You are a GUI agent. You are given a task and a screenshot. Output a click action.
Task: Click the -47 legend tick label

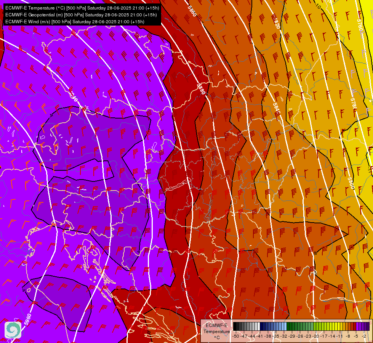(x=244, y=336)
